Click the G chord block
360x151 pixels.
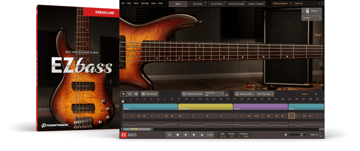coord(226,116)
